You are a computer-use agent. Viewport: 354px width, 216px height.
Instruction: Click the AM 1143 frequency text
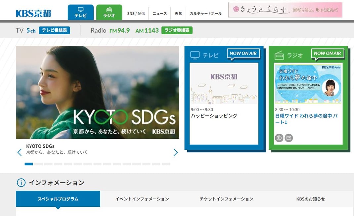[147, 30]
